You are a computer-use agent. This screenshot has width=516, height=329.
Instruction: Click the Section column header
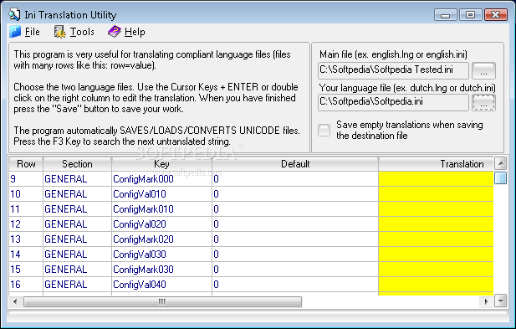coord(77,164)
